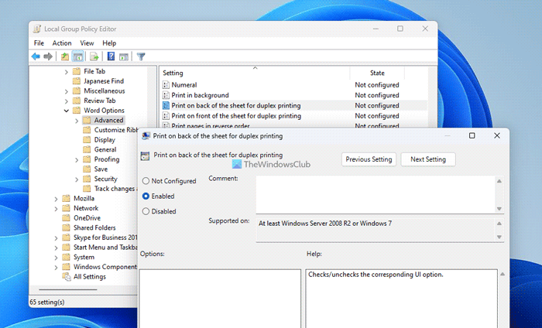Click the Back arrow toolbar icon

click(36, 56)
